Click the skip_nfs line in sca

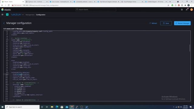22,67
